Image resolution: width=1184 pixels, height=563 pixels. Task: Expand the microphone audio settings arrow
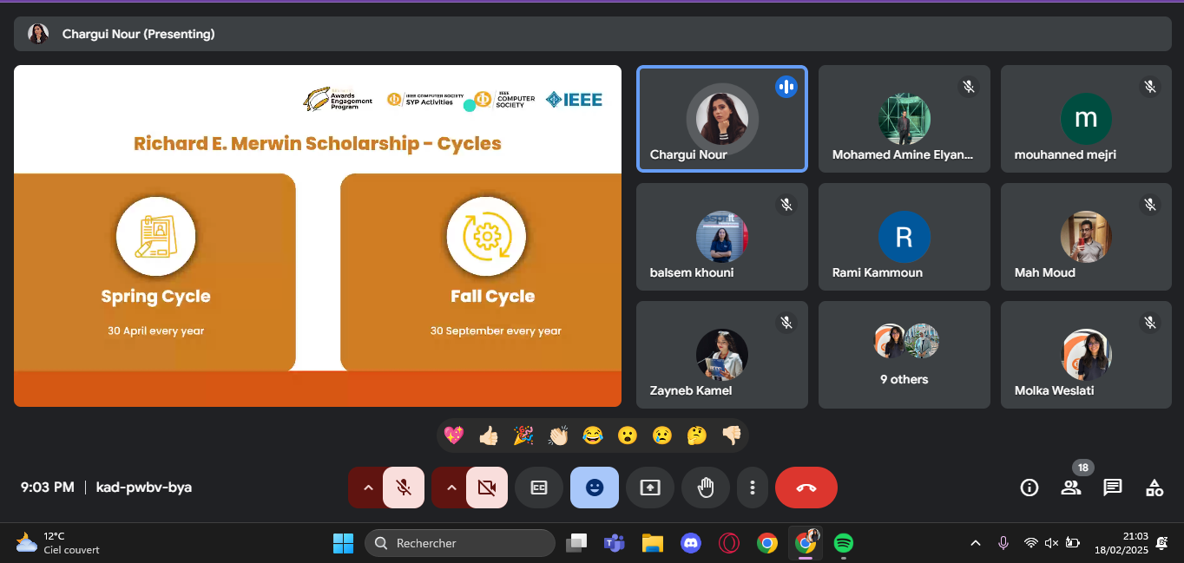(367, 488)
